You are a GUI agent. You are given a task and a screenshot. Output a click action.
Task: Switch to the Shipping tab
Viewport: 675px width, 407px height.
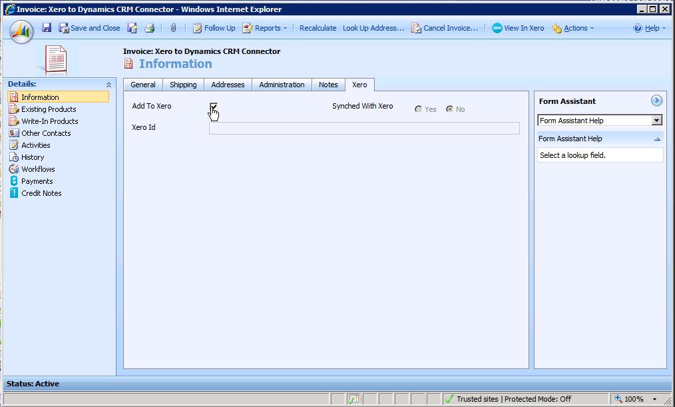point(183,85)
